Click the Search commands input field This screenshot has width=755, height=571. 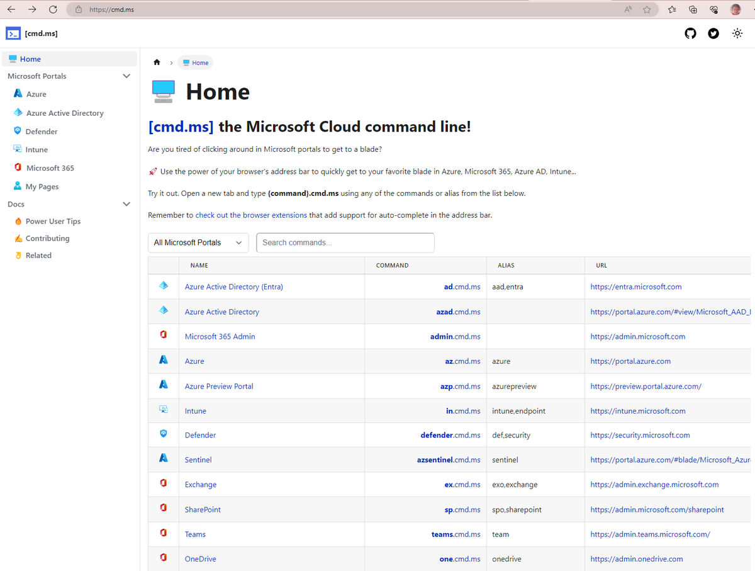(x=345, y=243)
